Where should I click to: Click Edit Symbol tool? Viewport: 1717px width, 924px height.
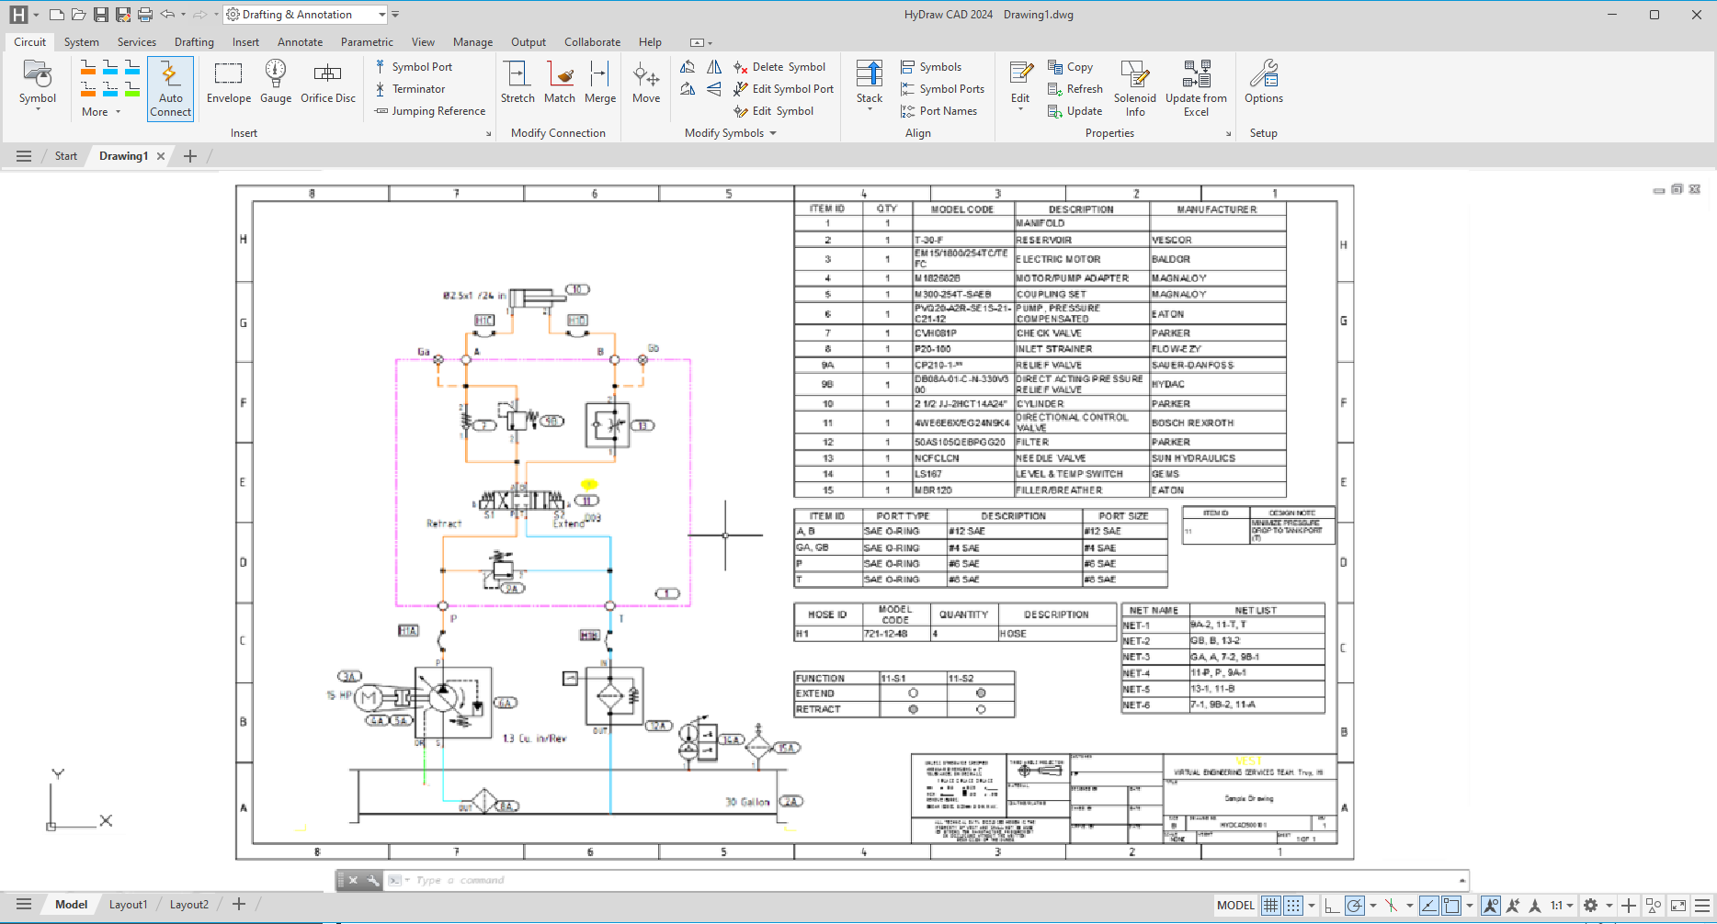click(773, 111)
